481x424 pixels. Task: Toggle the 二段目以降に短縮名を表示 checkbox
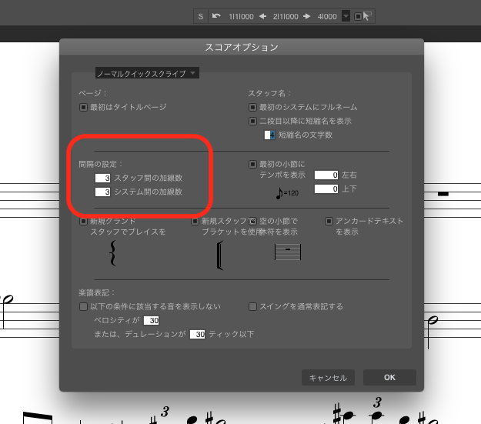252,121
